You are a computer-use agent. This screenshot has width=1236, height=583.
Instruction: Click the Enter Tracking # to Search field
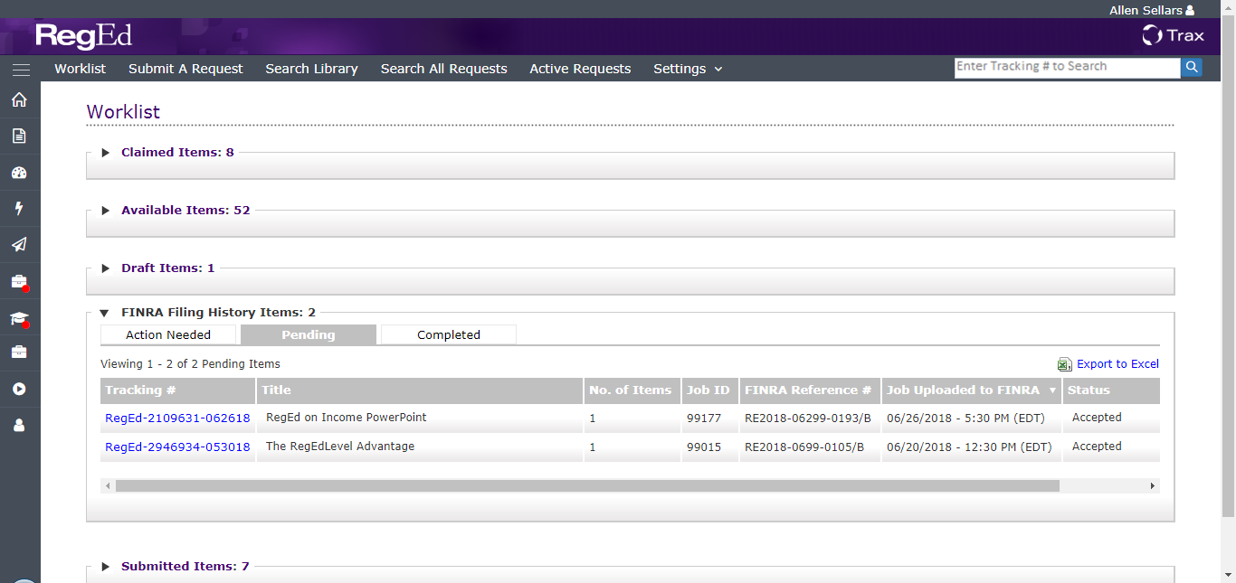pyautogui.click(x=1068, y=67)
